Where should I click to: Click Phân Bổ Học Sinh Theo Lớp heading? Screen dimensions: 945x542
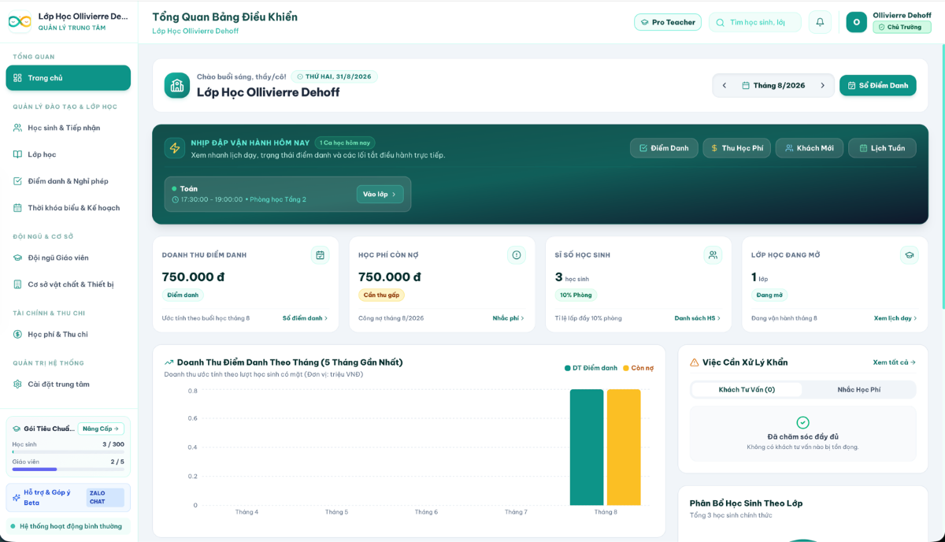[x=746, y=503]
